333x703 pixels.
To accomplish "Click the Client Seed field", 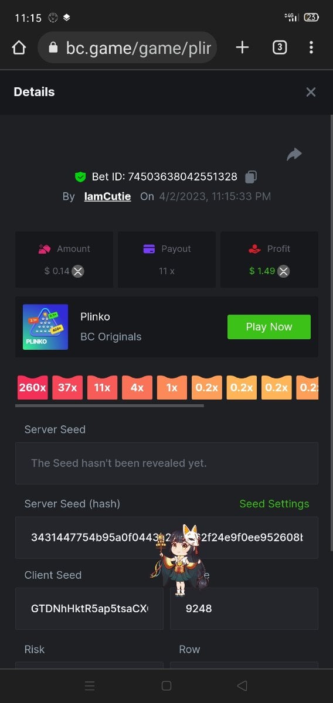I will click(x=89, y=609).
